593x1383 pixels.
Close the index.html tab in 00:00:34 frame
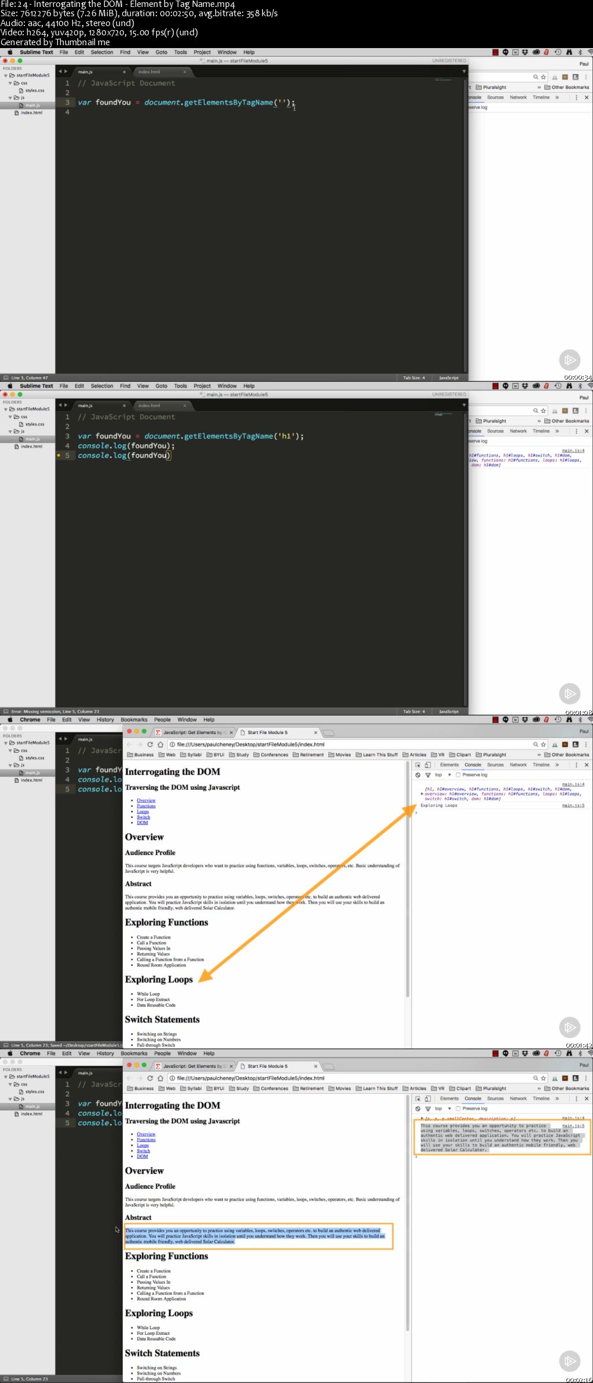click(185, 72)
